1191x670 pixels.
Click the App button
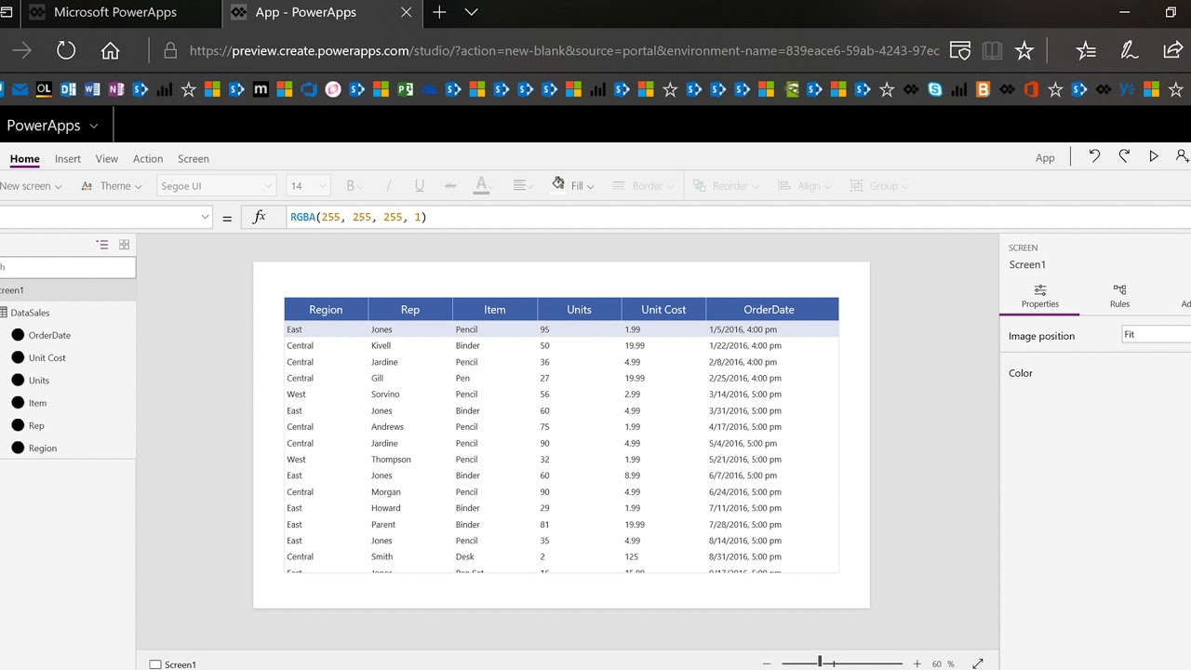1045,158
